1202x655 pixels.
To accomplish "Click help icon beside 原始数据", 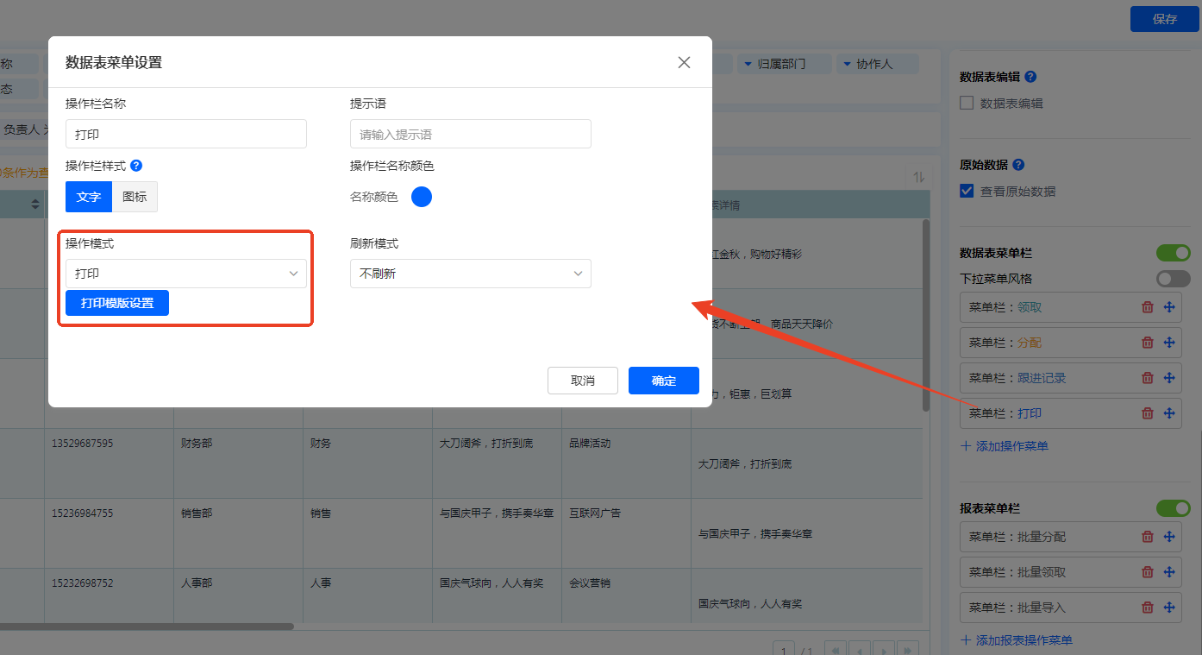I will tap(1018, 165).
